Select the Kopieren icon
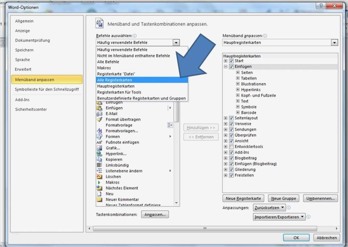Screen dimensions: 348x247 99,160
